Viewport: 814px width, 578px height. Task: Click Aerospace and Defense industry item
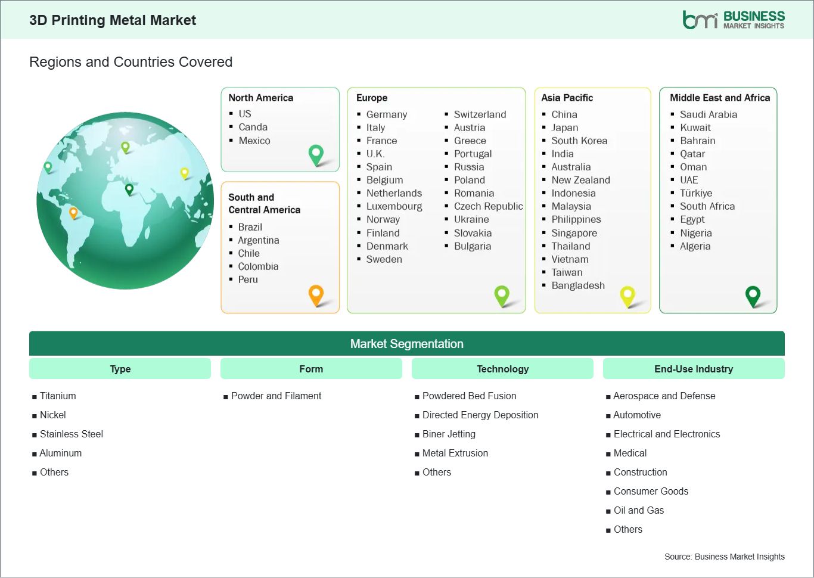pos(664,396)
